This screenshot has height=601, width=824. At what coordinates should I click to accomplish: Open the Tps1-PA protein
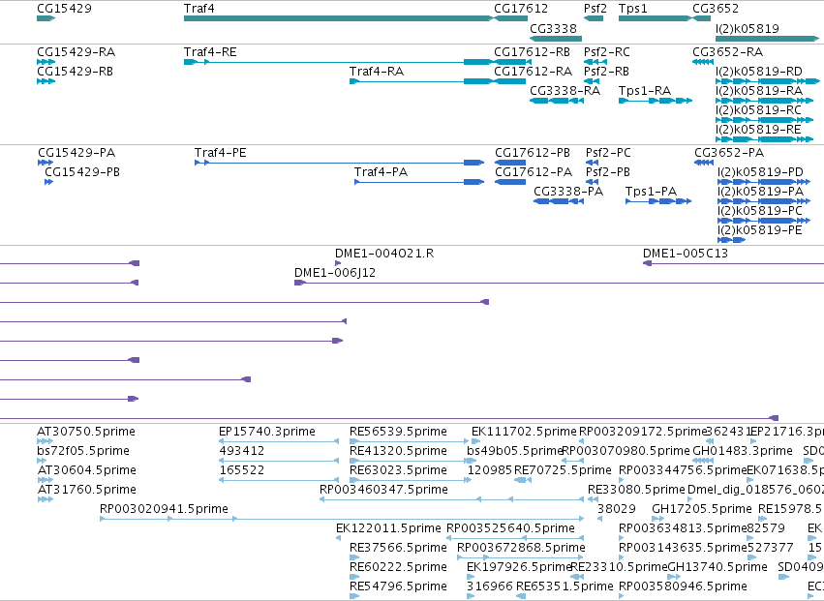[x=658, y=201]
